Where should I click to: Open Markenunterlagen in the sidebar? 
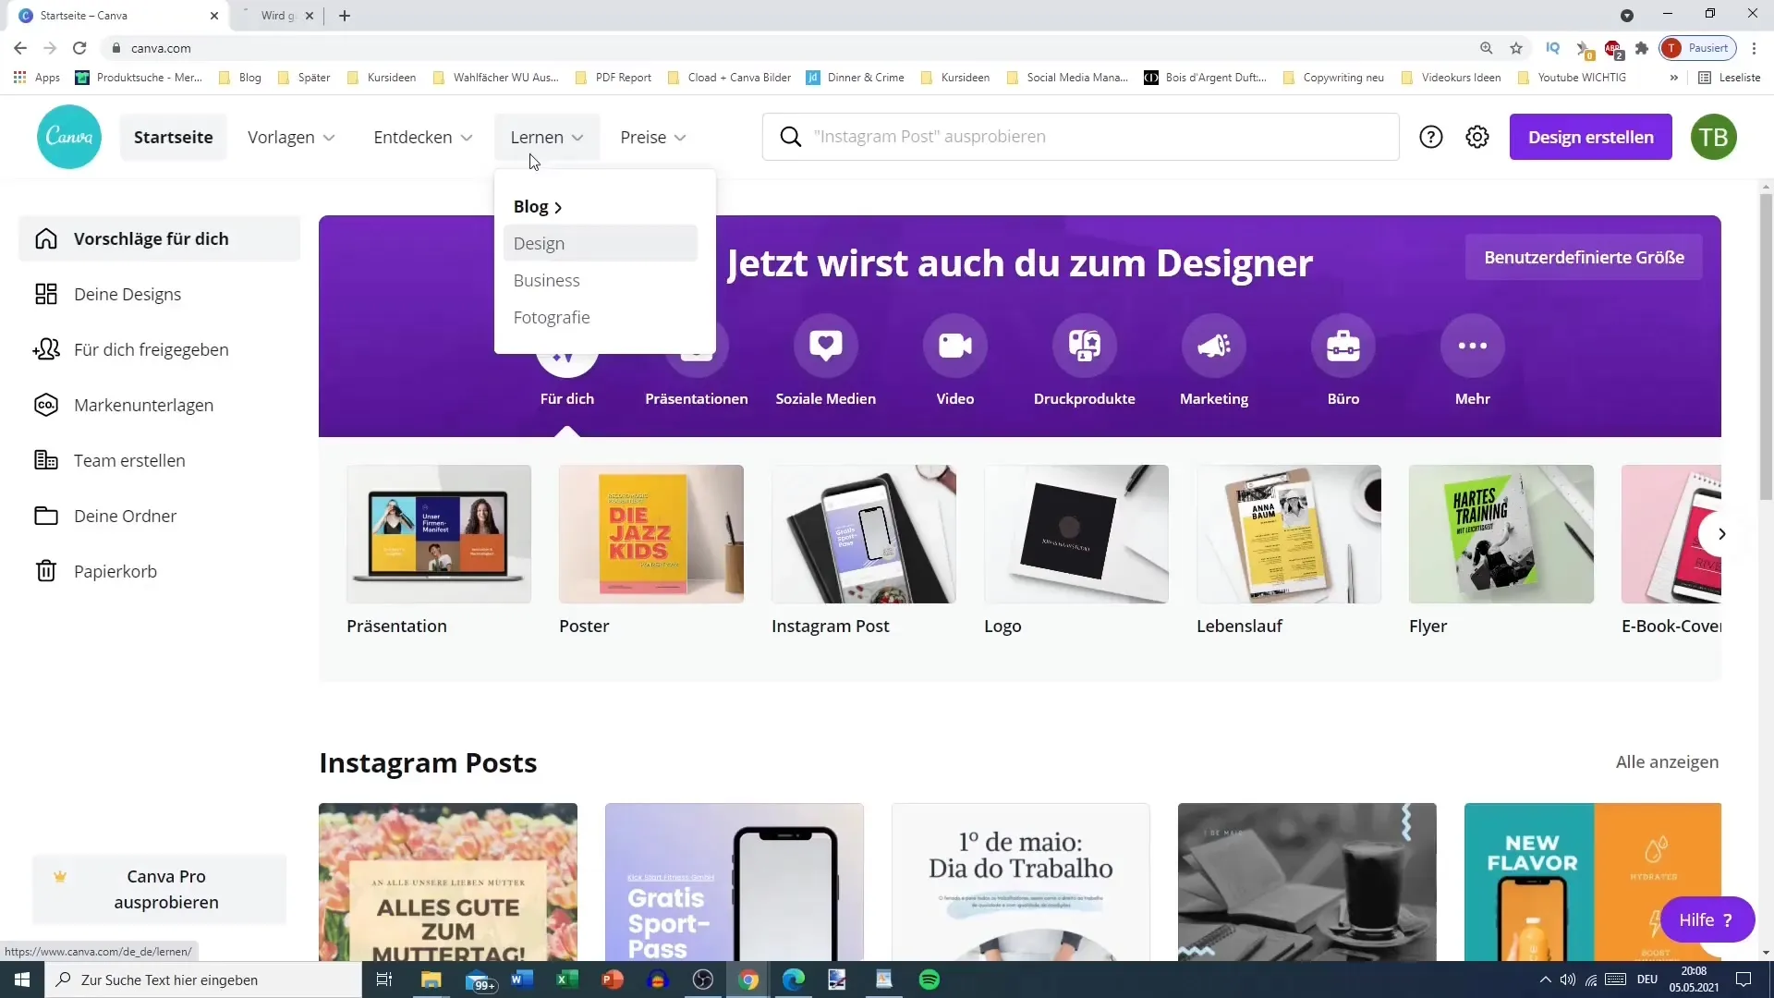[x=159, y=405]
